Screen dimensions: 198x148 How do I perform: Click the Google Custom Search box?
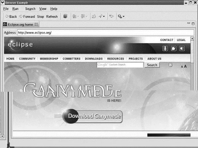[x=120, y=65]
